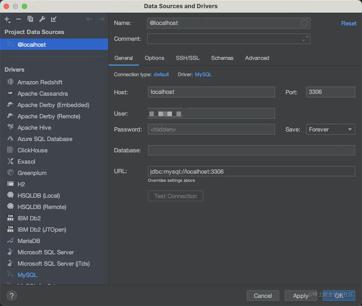Click the color circle in Name field
Viewport: 362px width, 306px height.
click(x=304, y=23)
